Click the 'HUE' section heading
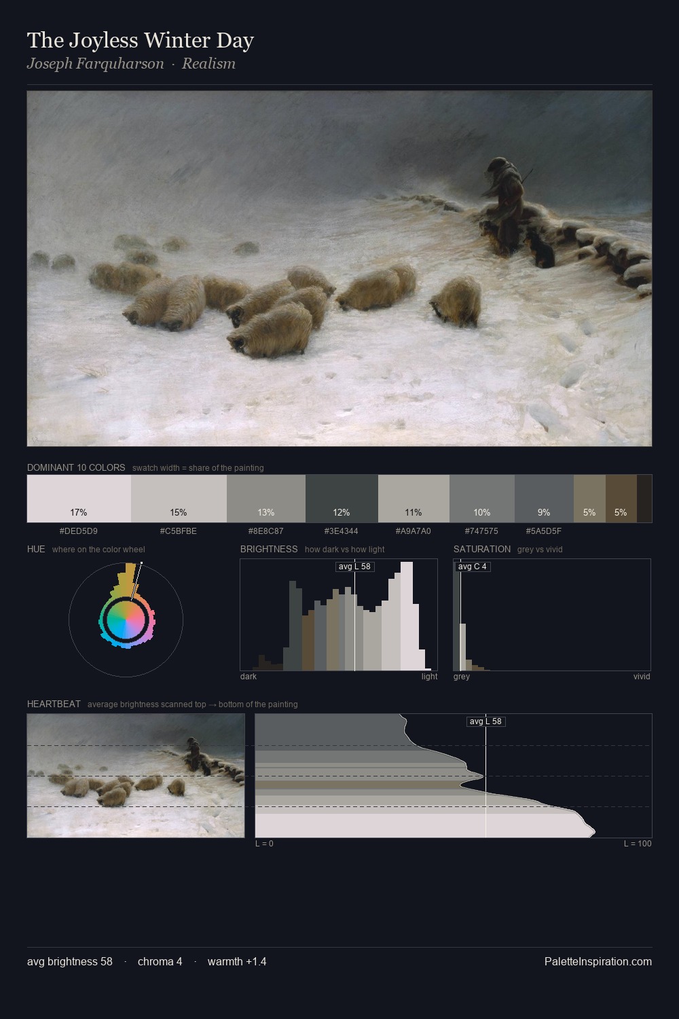Viewport: 679px width, 1019px height. coord(36,549)
